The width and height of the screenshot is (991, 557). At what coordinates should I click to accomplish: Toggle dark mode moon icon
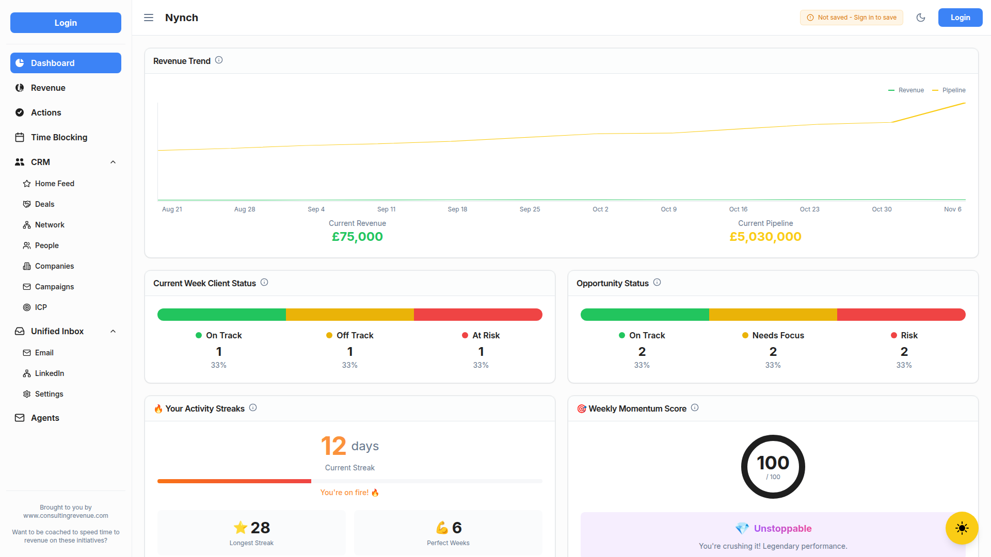click(921, 18)
